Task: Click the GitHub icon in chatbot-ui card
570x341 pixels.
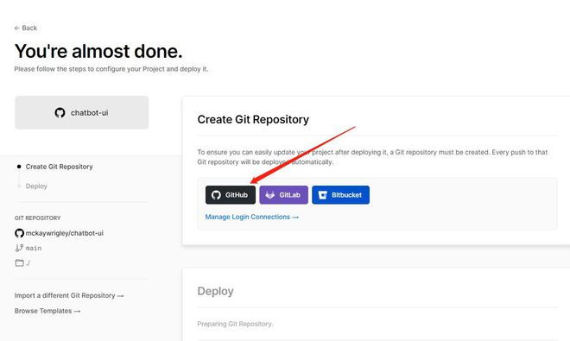Action: [60, 113]
